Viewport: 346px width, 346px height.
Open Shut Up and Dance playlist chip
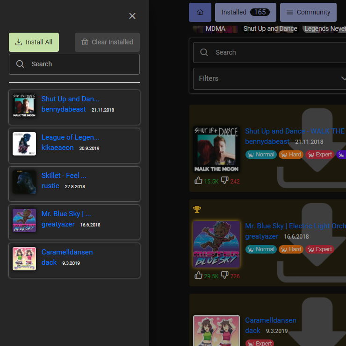270,29
